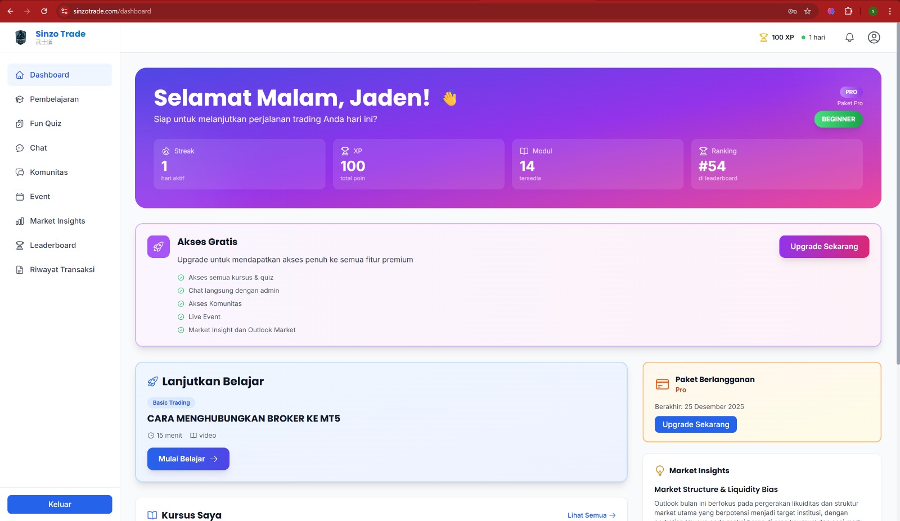Select the Chat icon in sidebar
The height and width of the screenshot is (521, 900).
(x=20, y=148)
